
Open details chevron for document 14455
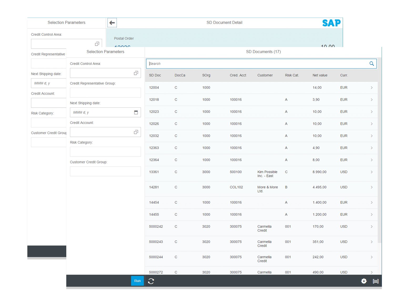coord(372,215)
